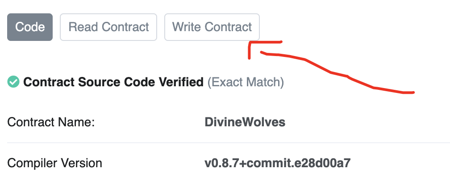Click the gray (Exact Match) text
450x185 pixels.
click(246, 82)
